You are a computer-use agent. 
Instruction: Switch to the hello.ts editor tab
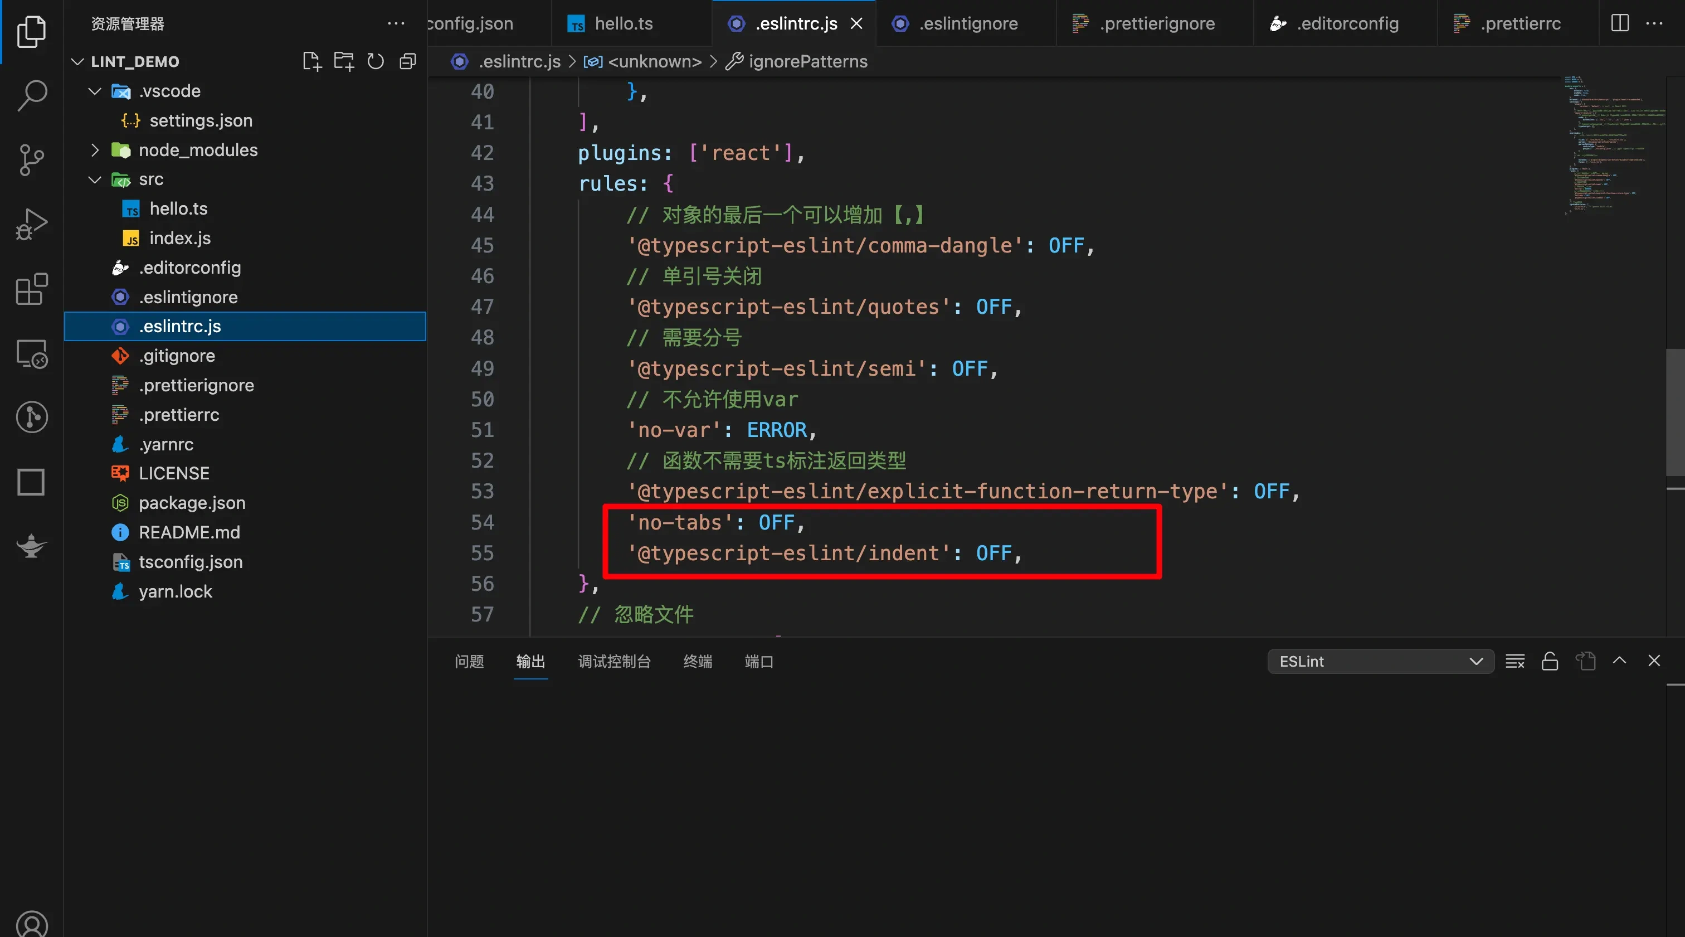pyautogui.click(x=623, y=23)
